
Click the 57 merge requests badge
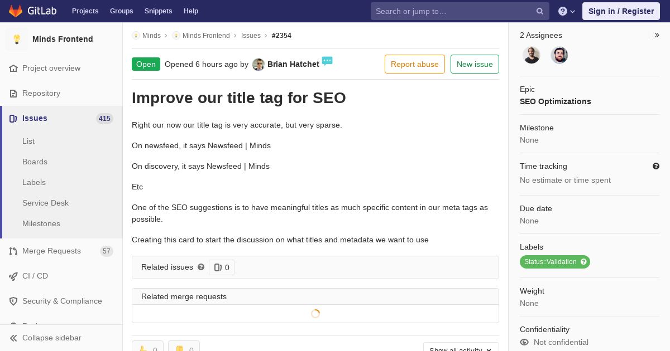point(107,251)
